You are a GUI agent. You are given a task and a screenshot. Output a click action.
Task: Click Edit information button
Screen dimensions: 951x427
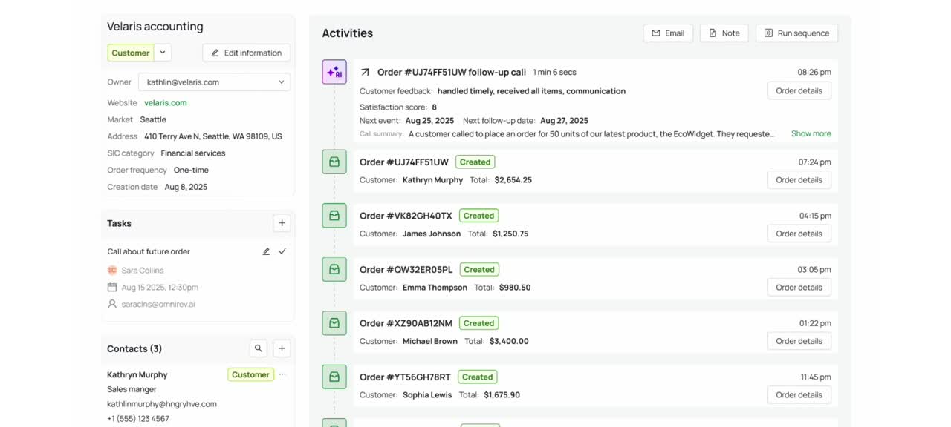(247, 53)
